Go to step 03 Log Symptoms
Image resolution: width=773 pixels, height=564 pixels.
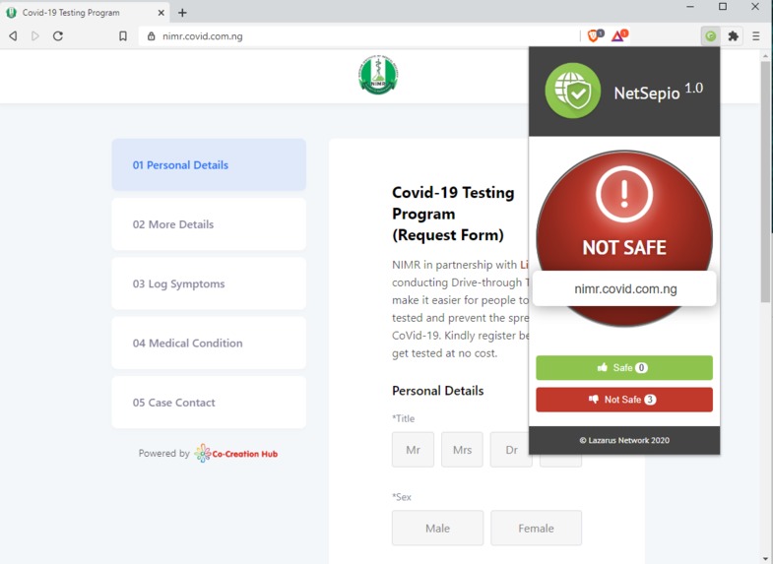tap(209, 283)
